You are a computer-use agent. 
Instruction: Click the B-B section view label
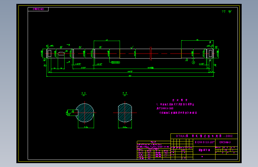(125, 93)
